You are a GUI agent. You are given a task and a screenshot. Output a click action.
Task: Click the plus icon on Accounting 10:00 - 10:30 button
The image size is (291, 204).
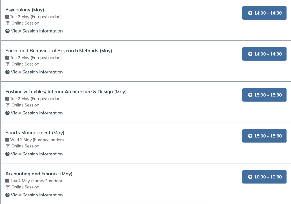tap(250, 177)
